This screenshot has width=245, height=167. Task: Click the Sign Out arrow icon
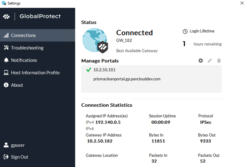click(x=6, y=157)
